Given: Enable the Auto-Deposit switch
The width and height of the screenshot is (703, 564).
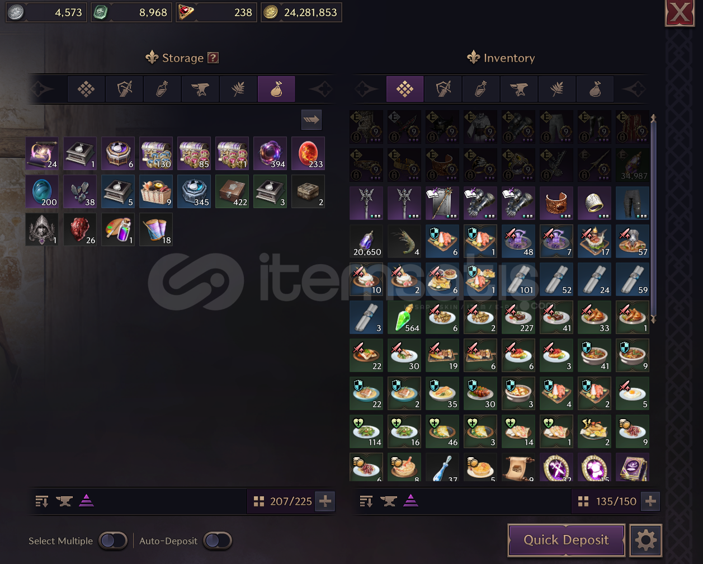Looking at the screenshot, I should coord(218,540).
